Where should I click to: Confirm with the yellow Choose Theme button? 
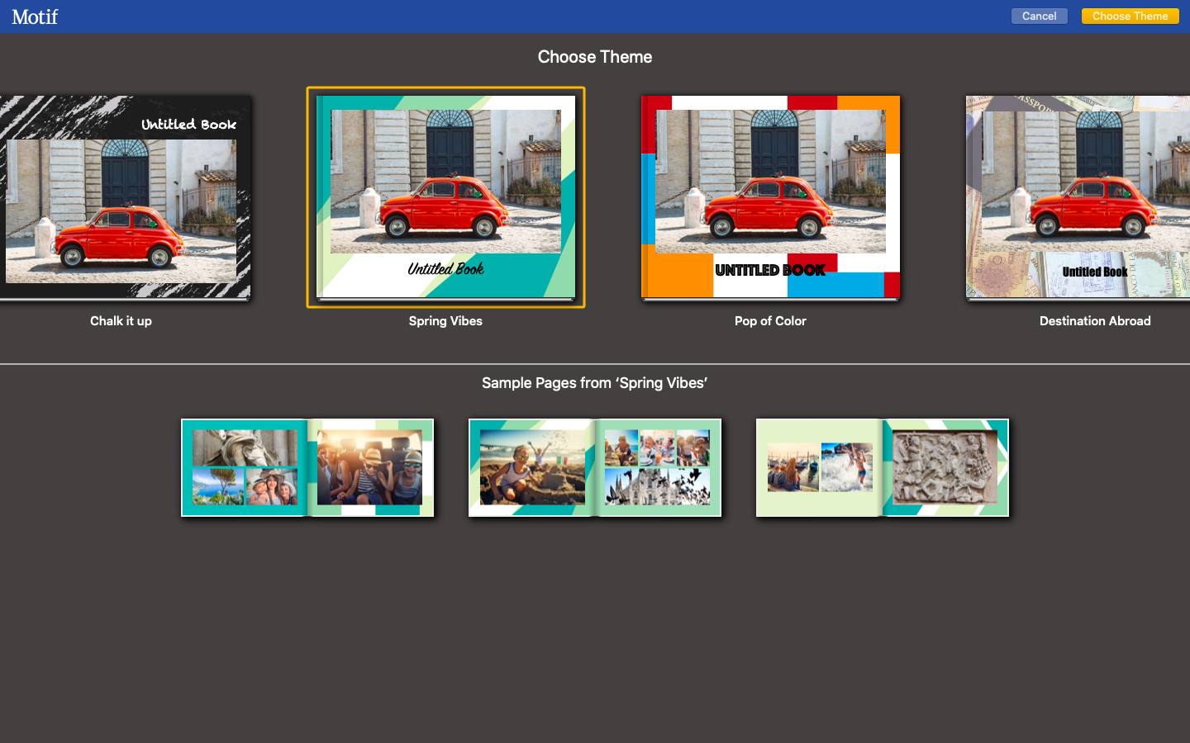click(1129, 17)
